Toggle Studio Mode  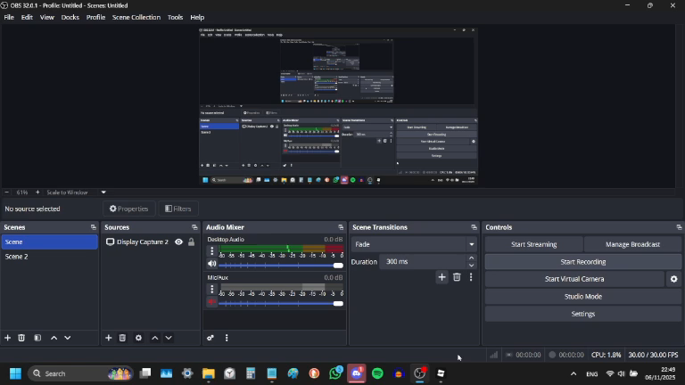pos(583,297)
